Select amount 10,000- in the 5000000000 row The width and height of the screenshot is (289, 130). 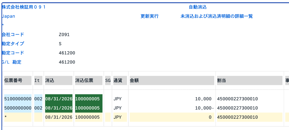coord(205,108)
